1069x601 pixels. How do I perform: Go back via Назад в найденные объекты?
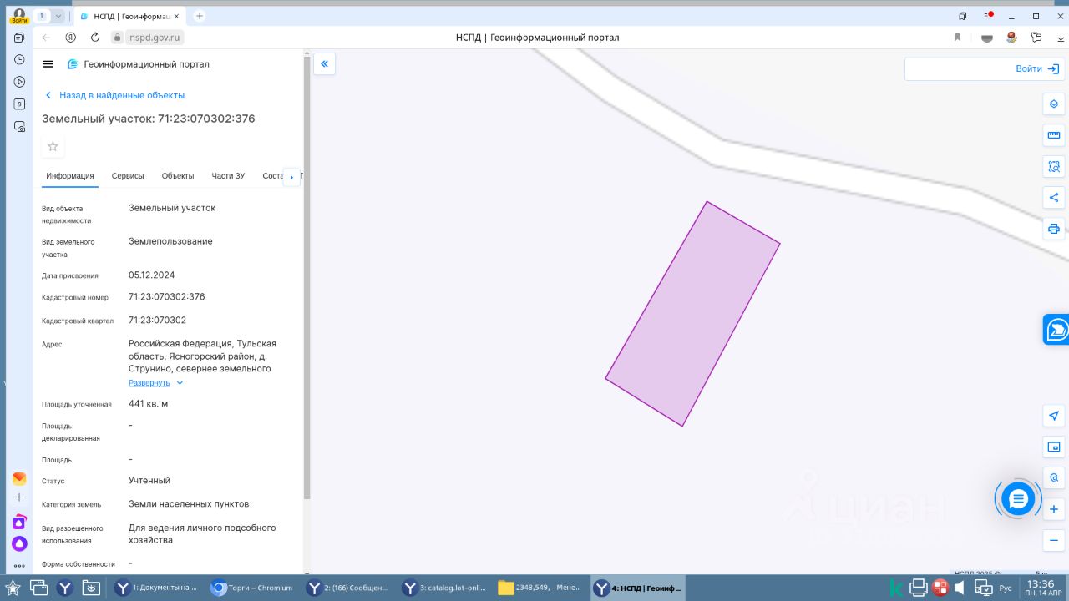[x=114, y=95]
